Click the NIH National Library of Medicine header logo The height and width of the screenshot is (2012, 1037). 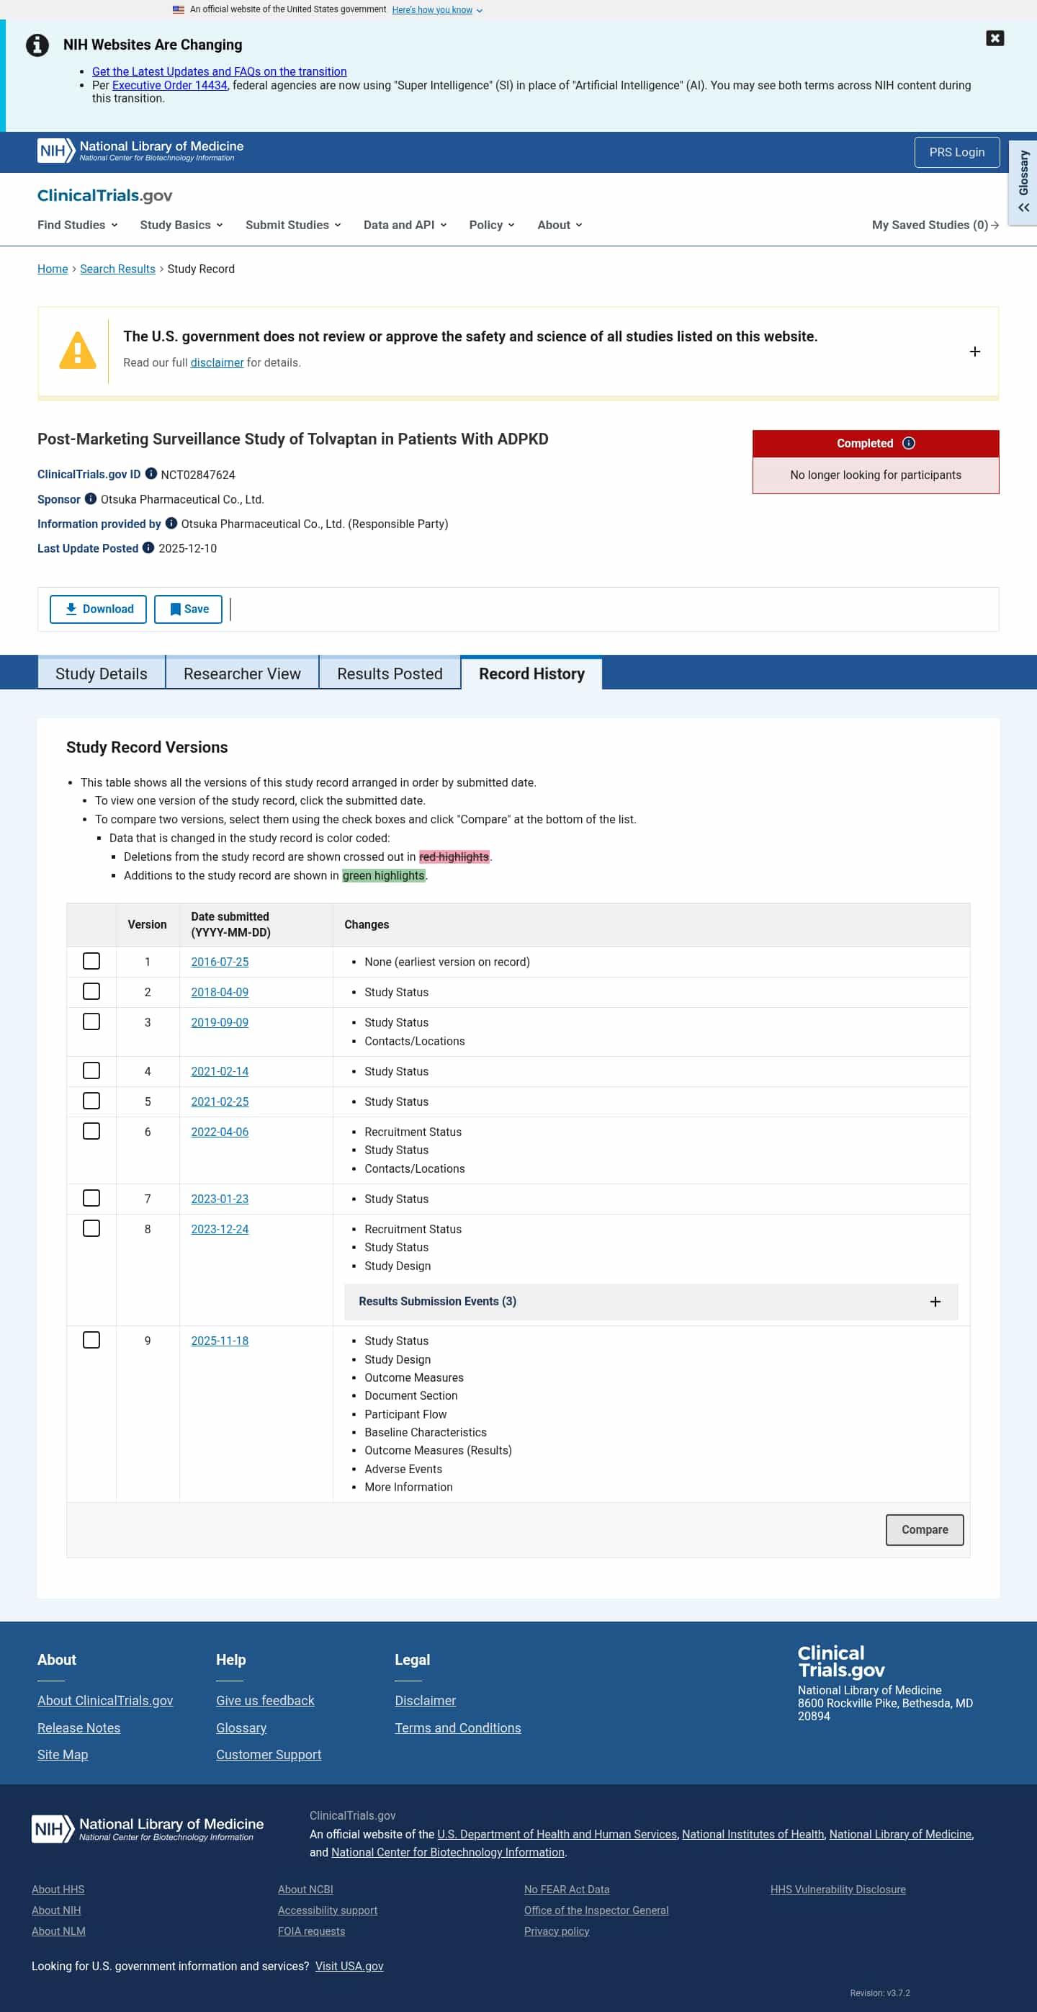(x=140, y=151)
